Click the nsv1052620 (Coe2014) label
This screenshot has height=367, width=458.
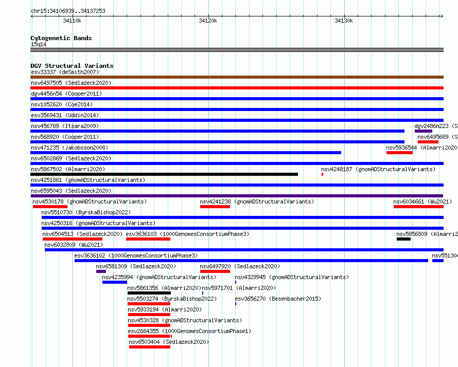tap(62, 104)
